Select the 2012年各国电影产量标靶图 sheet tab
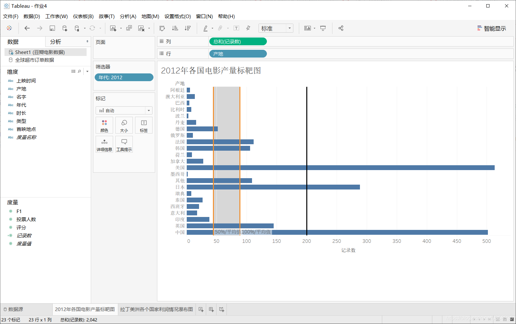 coord(85,309)
